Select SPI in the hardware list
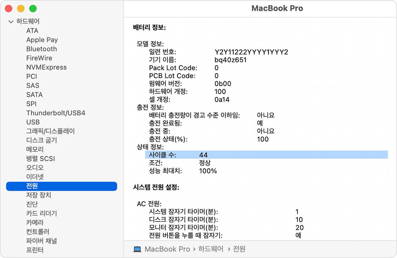 click(x=31, y=104)
